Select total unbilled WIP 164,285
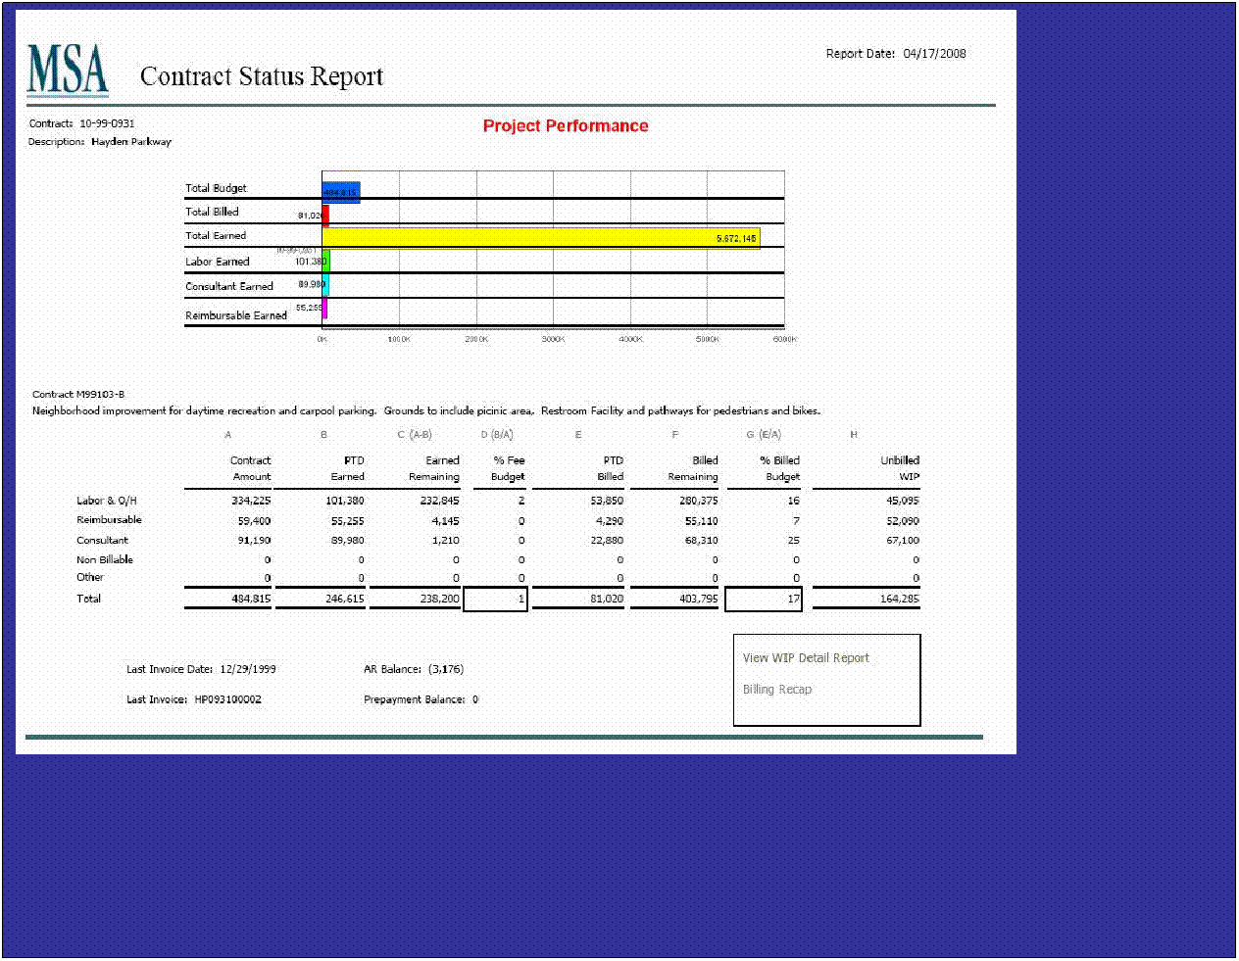 [x=899, y=599]
